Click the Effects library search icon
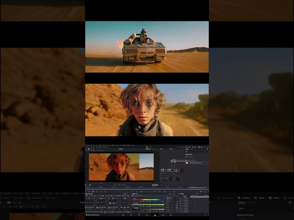Image resolution: width=294 pixels, height=220 pixels. click(207, 149)
